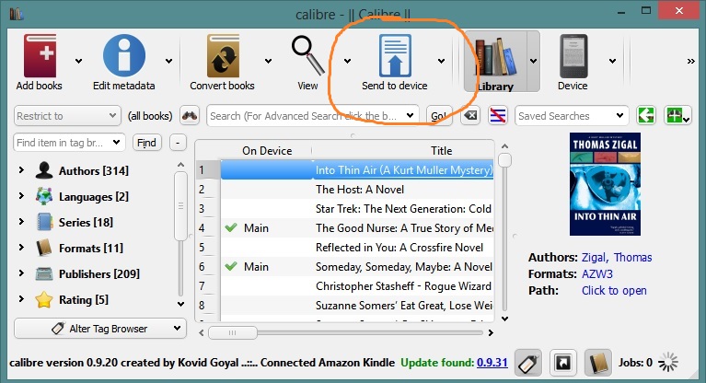The image size is (706, 383).
Task: Open Saved Searches combo box
Action: pos(572,116)
